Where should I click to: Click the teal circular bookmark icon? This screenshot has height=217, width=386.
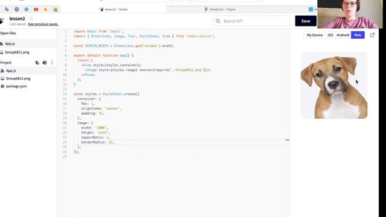(x=27, y=10)
